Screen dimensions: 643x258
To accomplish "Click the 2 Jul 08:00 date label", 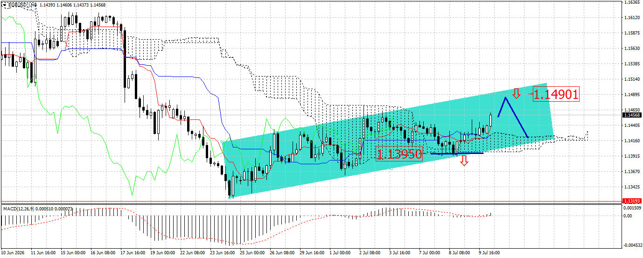I will click(x=370, y=253).
